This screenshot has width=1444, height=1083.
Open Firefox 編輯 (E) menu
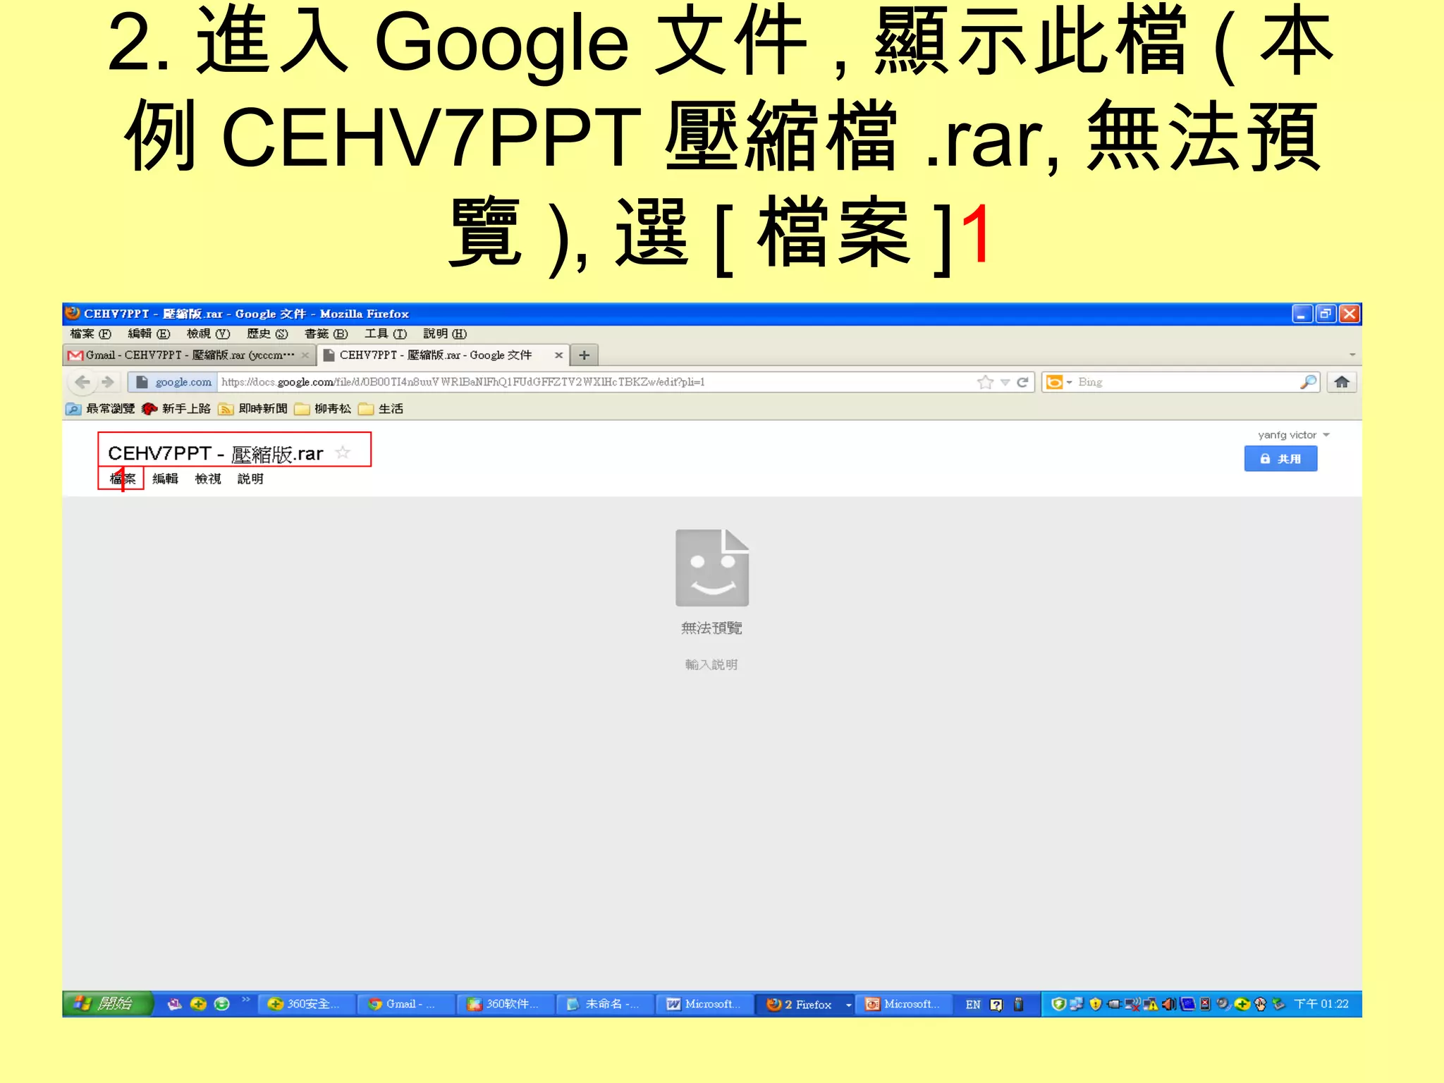pos(149,334)
